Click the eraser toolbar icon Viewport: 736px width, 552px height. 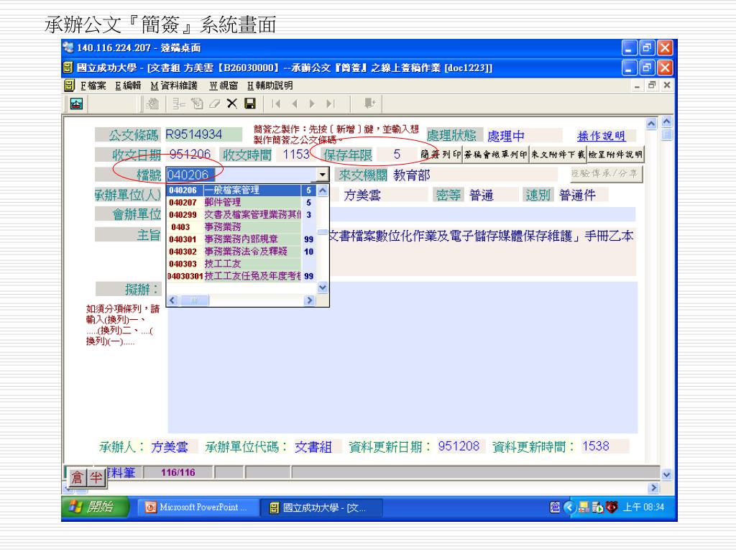214,103
